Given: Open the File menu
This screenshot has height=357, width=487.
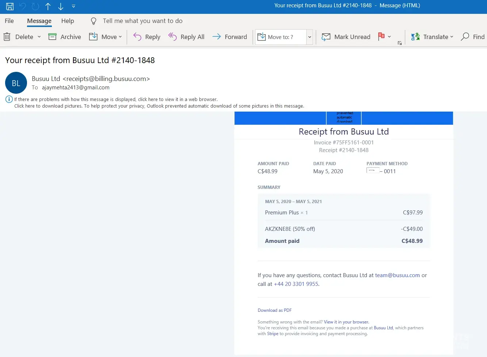Looking at the screenshot, I should (x=9, y=21).
